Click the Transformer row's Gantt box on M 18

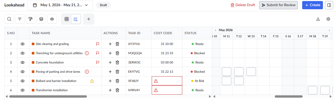click(313, 90)
